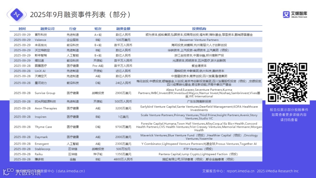The image size is (316, 178).
Task: Select the company cell 'Axon Therapies'
Action: point(46,108)
